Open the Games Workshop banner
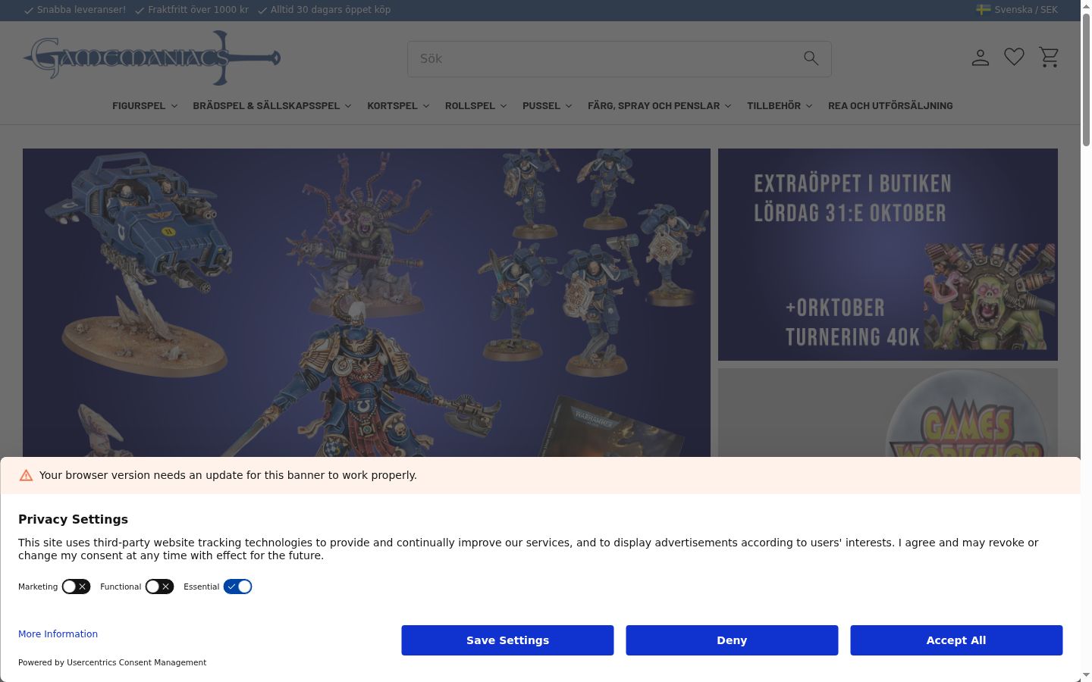Screen dimensions: 1092x682 pos(888,413)
